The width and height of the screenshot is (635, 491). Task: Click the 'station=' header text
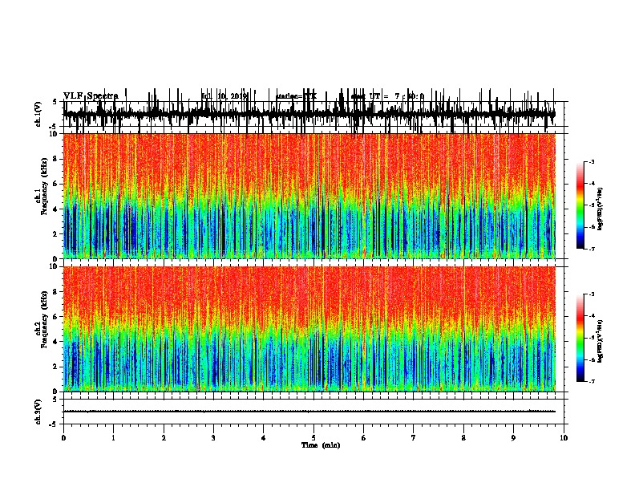click(x=290, y=96)
